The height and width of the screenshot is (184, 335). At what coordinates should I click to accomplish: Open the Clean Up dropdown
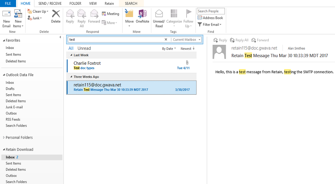38,11
